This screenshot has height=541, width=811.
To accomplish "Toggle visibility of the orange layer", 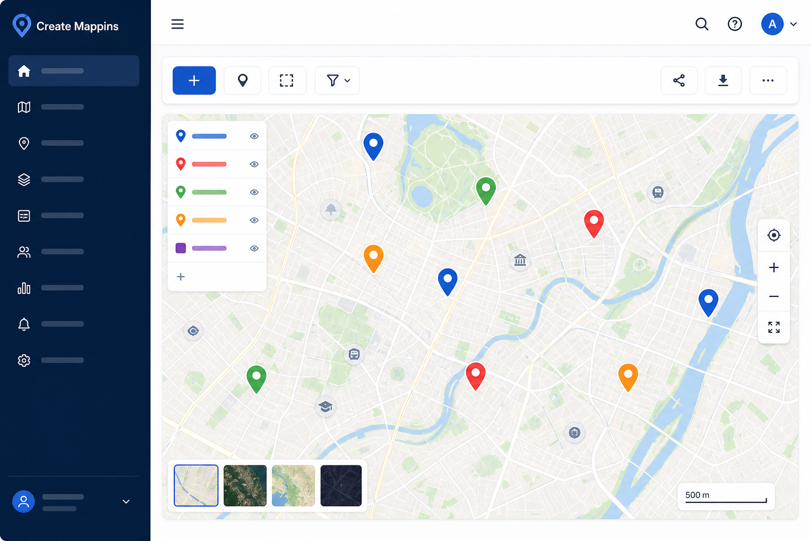I will (x=254, y=220).
